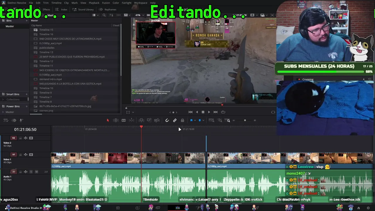375x211 pixels.
Task: Solo the Audio 1 track
Action: [31, 172]
